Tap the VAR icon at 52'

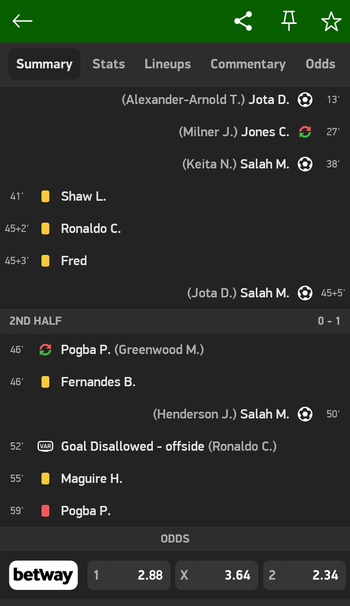tap(45, 446)
